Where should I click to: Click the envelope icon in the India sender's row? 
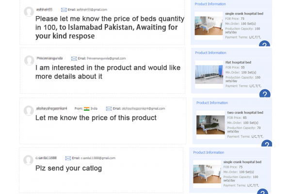[x=109, y=109]
